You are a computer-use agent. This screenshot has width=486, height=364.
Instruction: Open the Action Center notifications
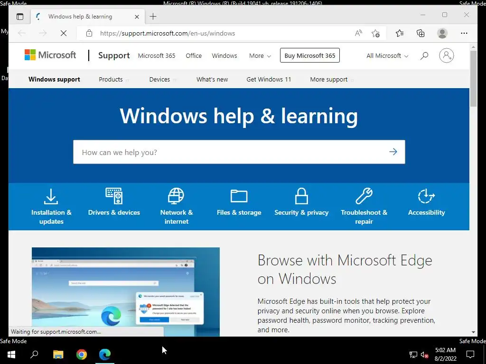point(470,355)
